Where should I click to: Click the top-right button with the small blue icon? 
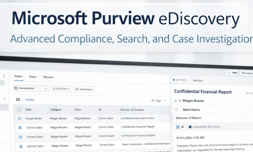point(232,73)
